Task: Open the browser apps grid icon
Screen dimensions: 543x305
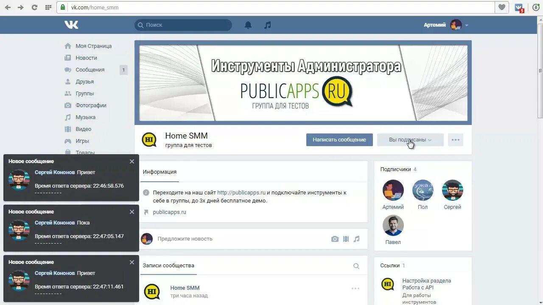Action: pos(48,7)
